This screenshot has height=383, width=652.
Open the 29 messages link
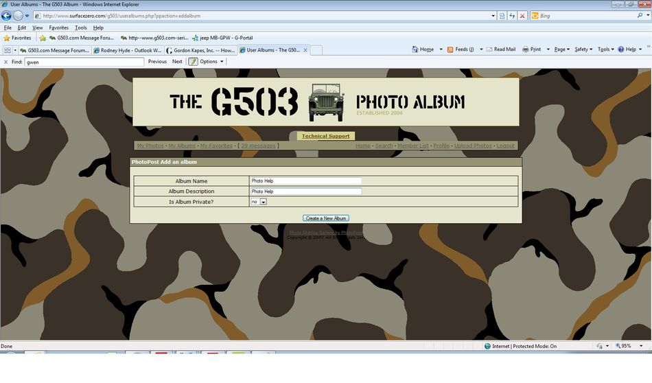258,146
